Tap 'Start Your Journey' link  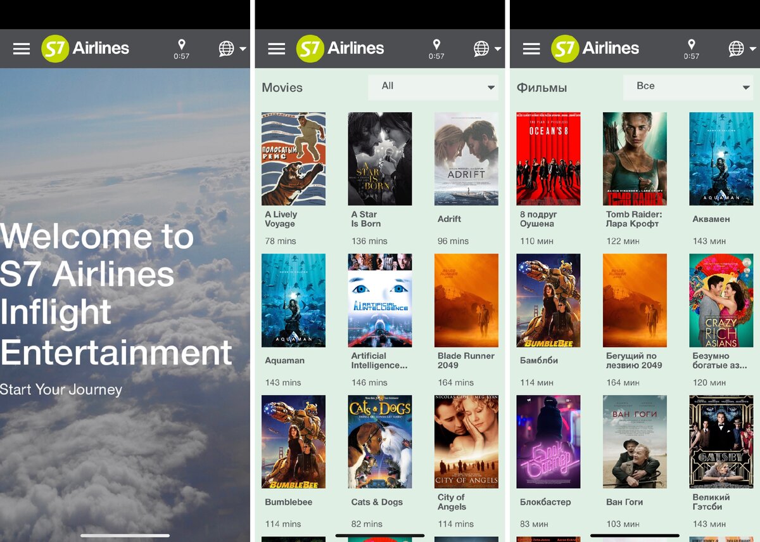(61, 389)
